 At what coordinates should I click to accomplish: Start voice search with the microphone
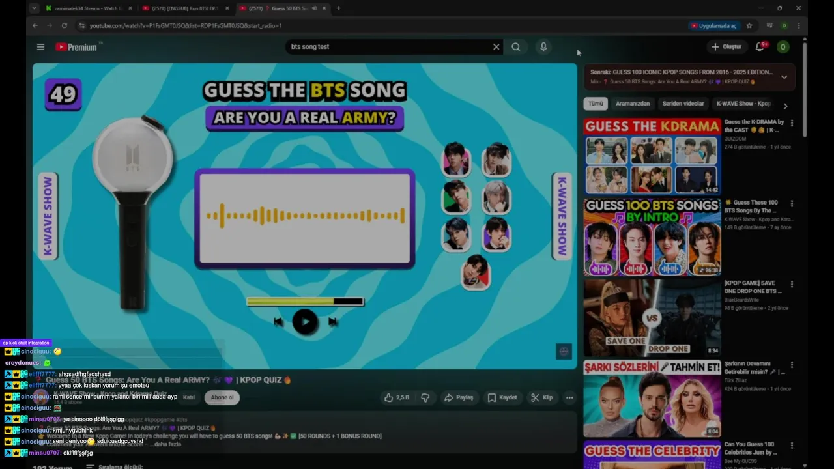[x=543, y=47]
